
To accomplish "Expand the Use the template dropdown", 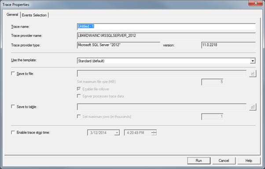I will (x=253, y=61).
